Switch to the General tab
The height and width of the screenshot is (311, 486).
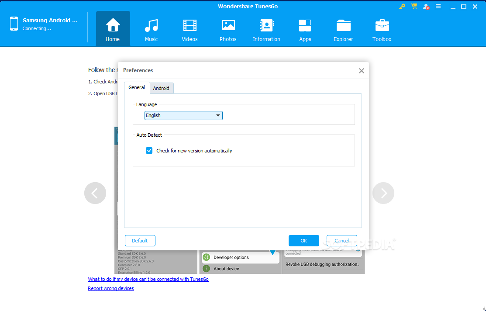click(137, 88)
